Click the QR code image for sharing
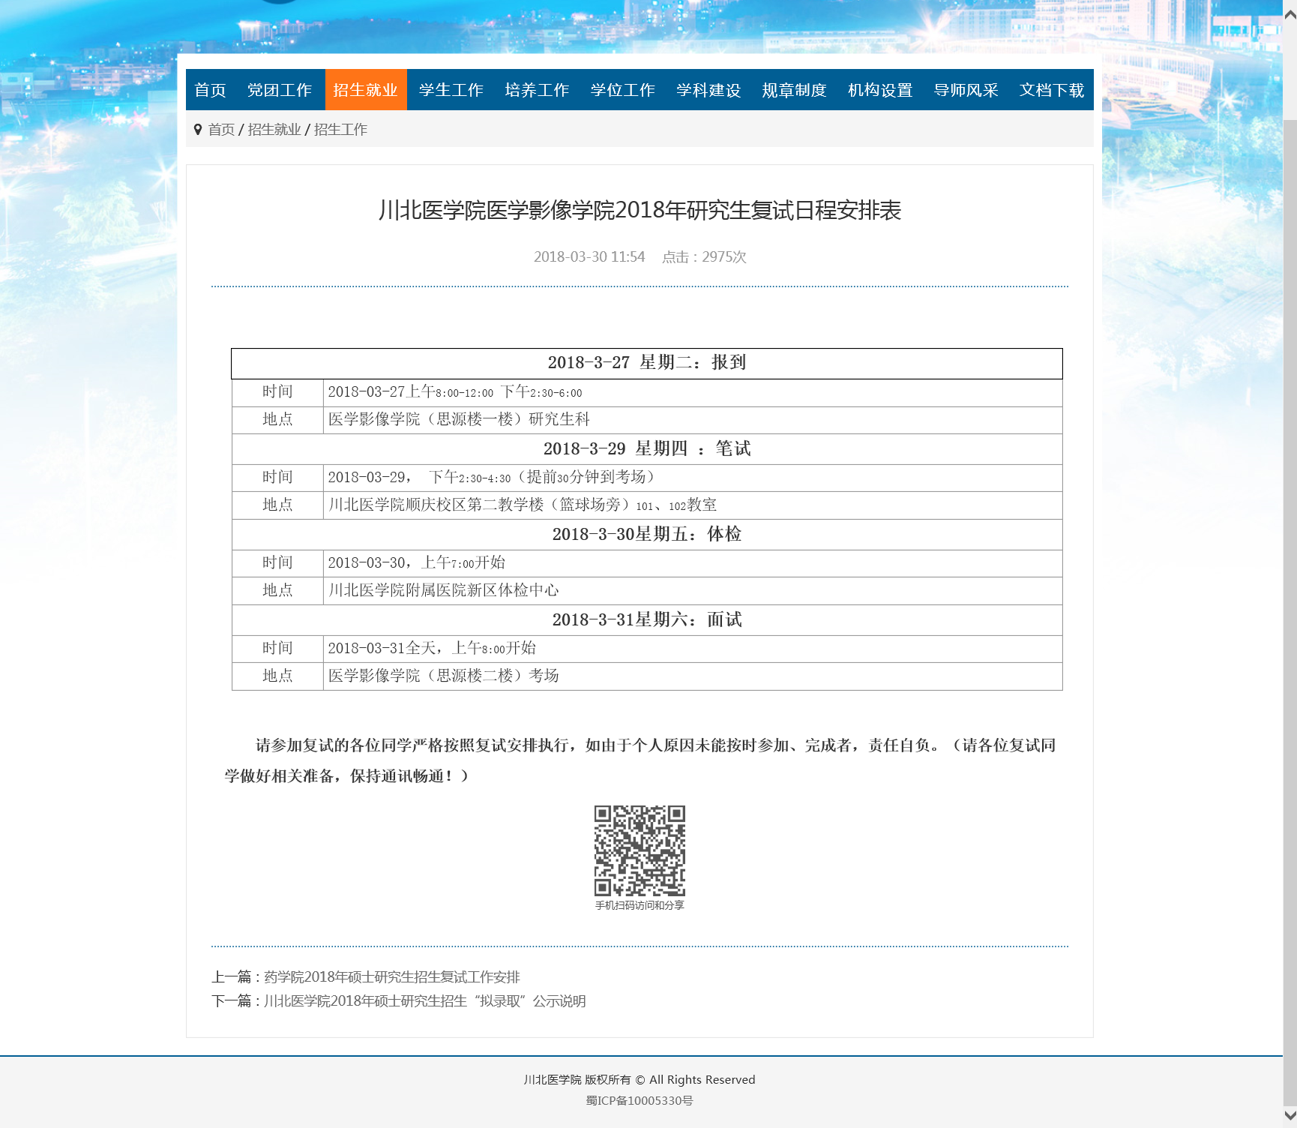This screenshot has width=1297, height=1128. [640, 850]
